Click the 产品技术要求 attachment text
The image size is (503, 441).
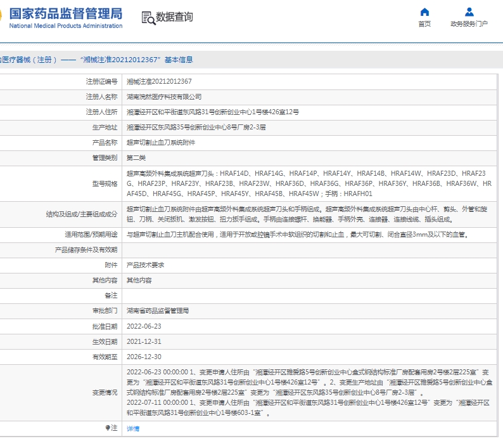click(x=145, y=265)
